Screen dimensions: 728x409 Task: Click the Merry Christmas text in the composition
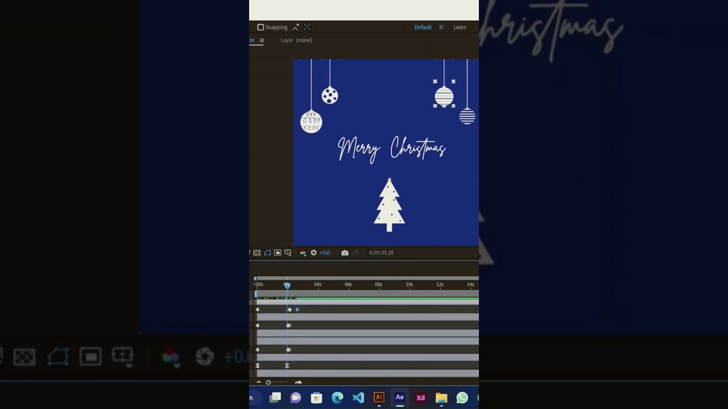[x=392, y=149]
